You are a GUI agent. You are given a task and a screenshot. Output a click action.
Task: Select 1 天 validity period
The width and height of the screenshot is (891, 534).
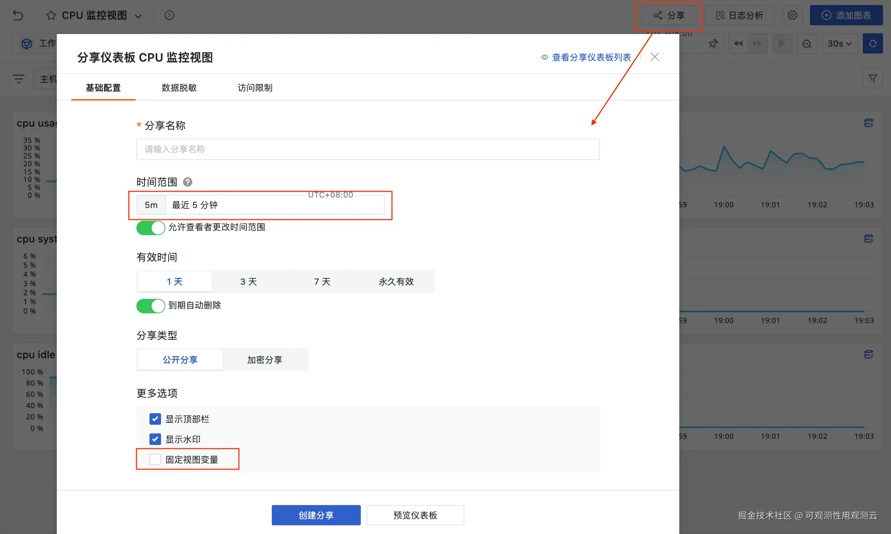174,281
